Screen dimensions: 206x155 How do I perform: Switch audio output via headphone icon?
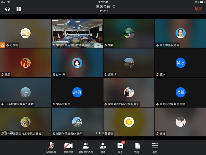pos(7,9)
